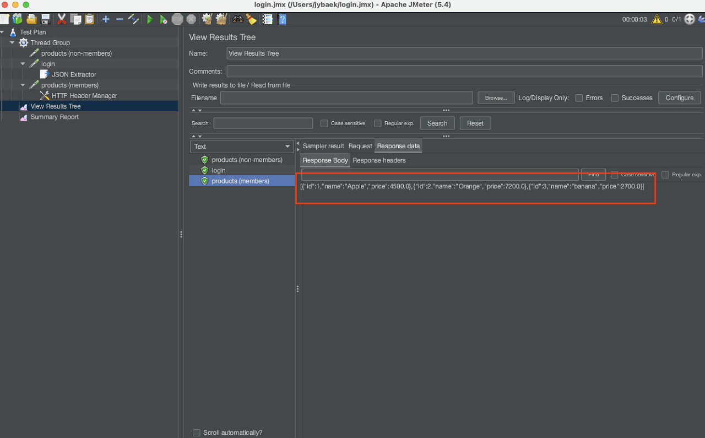Open the Templates toolbar icon
The height and width of the screenshot is (438, 705).
coord(18,19)
